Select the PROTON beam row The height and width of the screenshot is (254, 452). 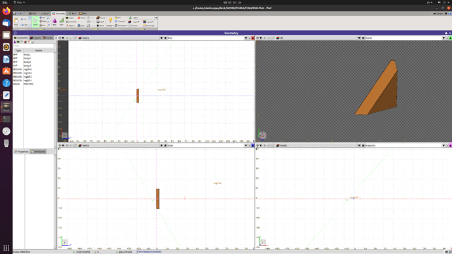pos(33,84)
